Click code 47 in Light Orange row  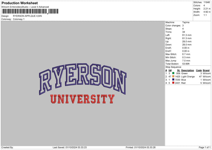click(x=200, y=77)
